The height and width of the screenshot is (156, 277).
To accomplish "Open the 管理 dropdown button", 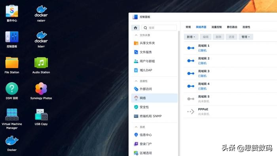I will point(246,37).
